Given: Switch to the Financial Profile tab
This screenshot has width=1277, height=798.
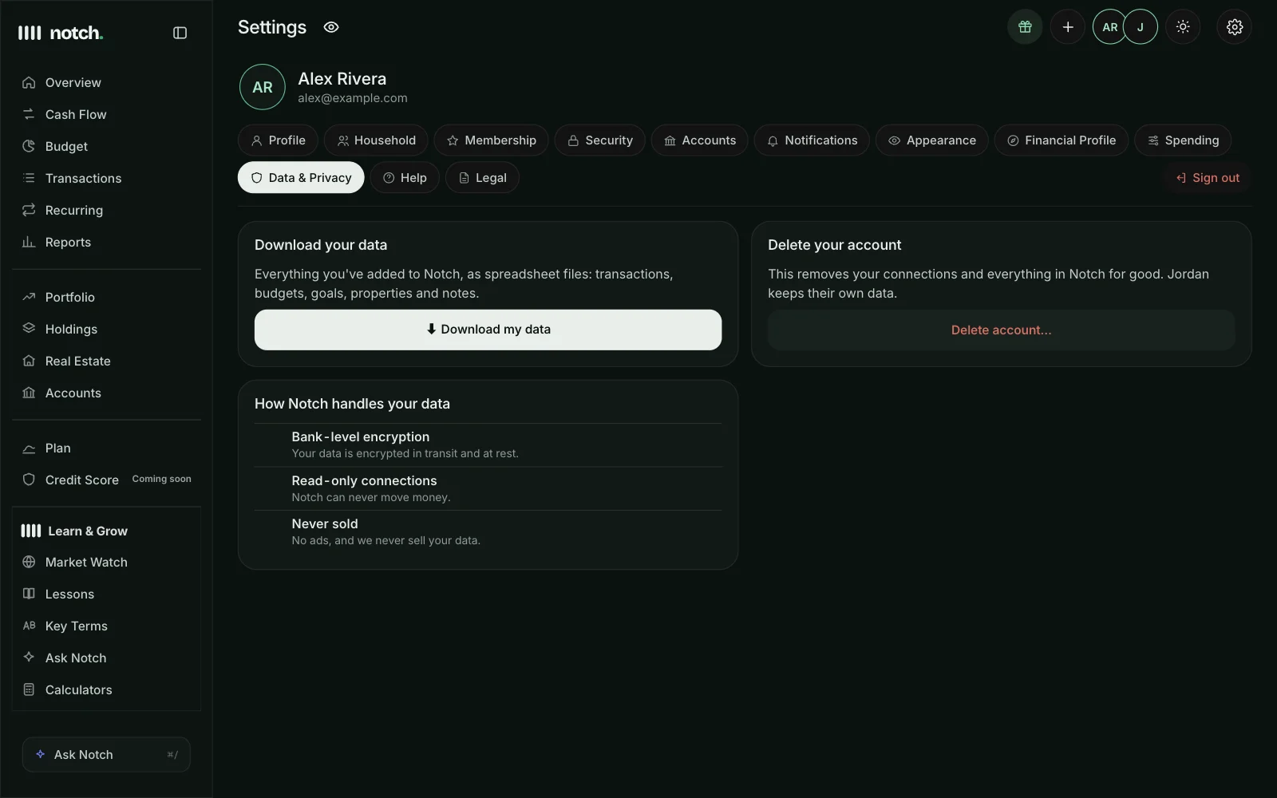Looking at the screenshot, I should [1061, 140].
